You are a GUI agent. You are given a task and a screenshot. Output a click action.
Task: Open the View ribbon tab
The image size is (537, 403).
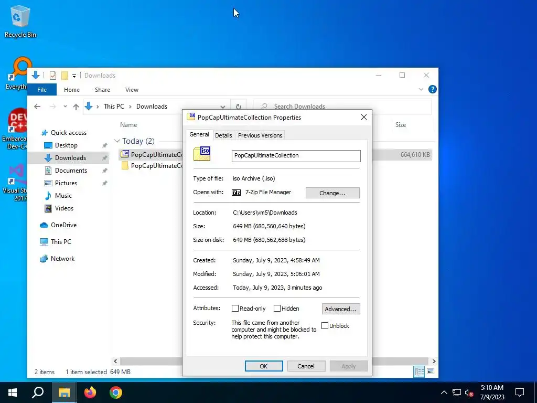(132, 90)
